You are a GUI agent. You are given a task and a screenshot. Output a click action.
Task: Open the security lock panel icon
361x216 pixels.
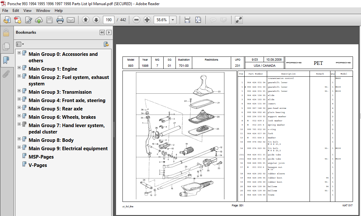(6, 33)
